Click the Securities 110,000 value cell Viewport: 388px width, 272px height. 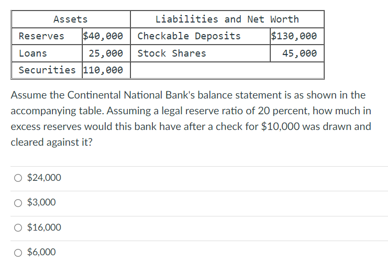106,70
